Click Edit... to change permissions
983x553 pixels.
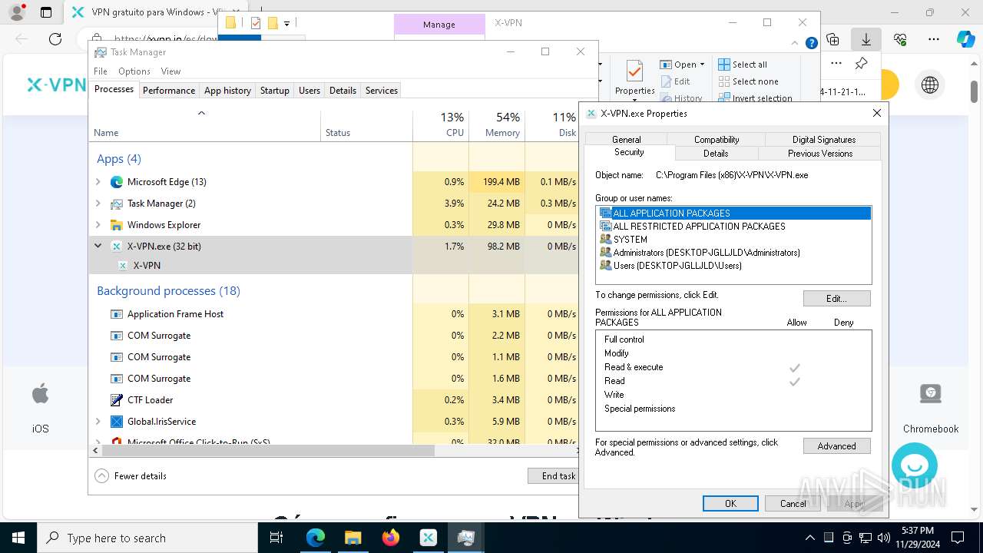[836, 299]
